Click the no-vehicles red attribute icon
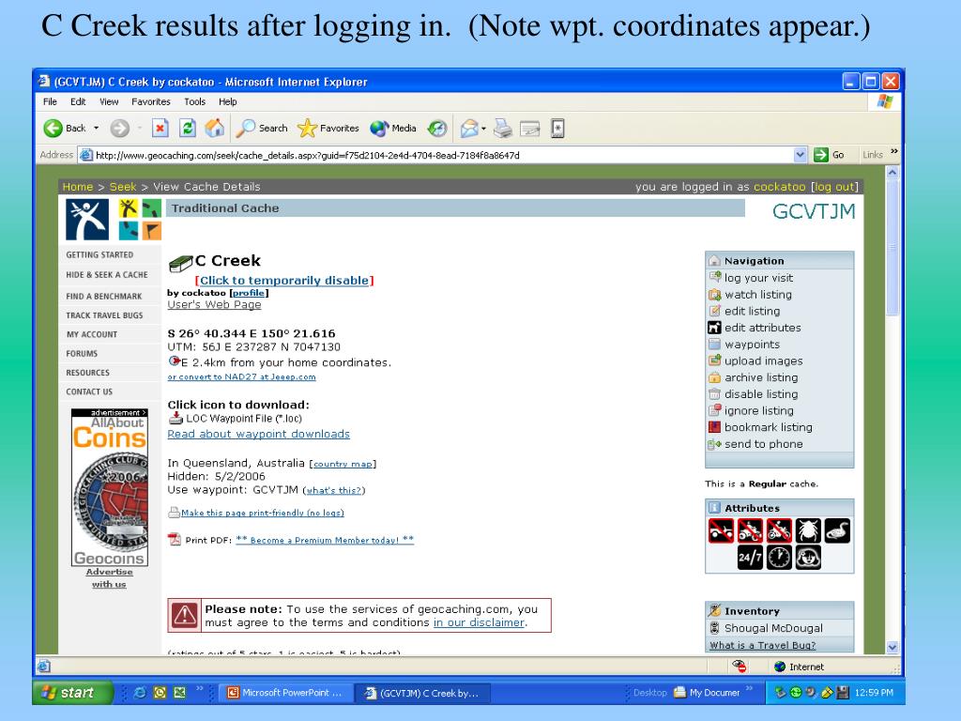 [721, 531]
